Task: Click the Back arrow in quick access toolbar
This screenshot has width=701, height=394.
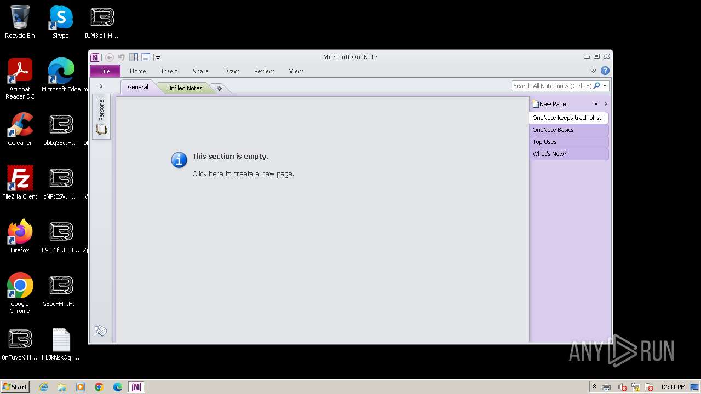Action: 110,57
